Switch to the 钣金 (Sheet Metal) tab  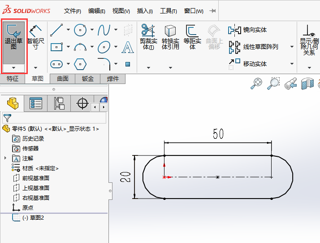coord(88,79)
